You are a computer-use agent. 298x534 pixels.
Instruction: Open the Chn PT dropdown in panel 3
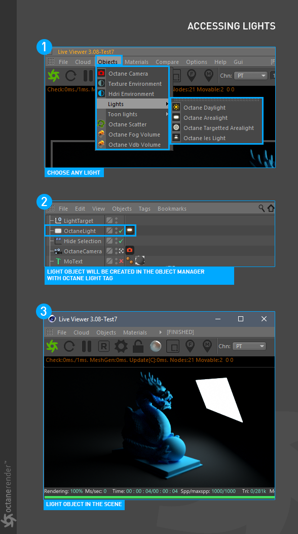click(249, 346)
